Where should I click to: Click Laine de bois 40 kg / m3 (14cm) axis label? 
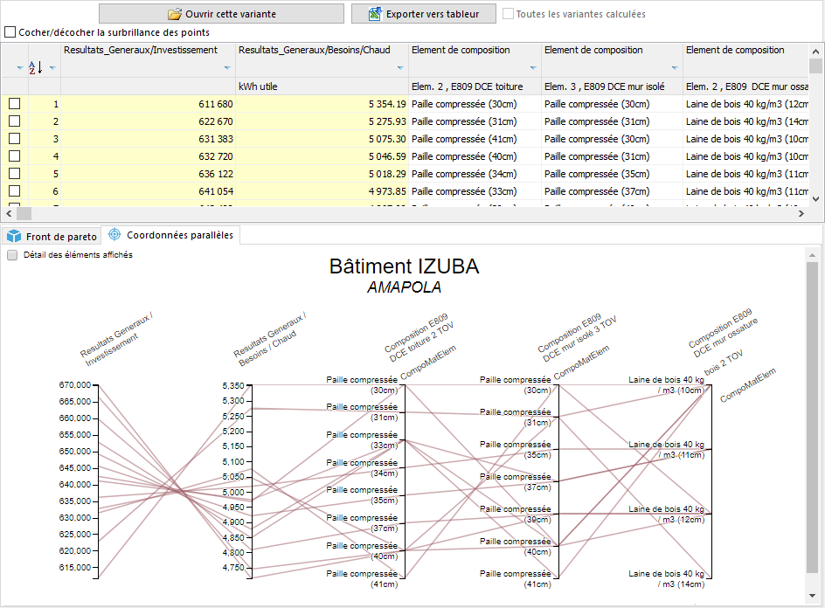(x=666, y=578)
